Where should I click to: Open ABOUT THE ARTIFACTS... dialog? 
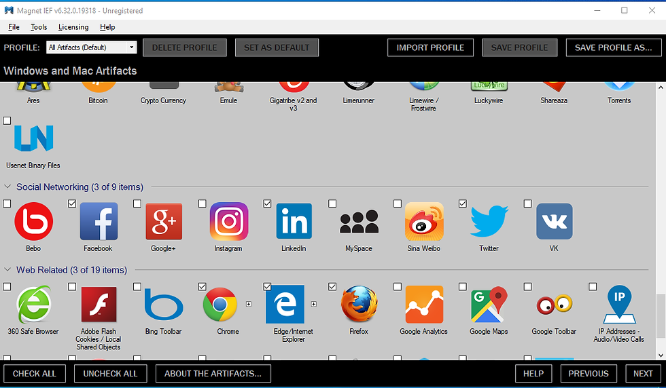point(213,374)
